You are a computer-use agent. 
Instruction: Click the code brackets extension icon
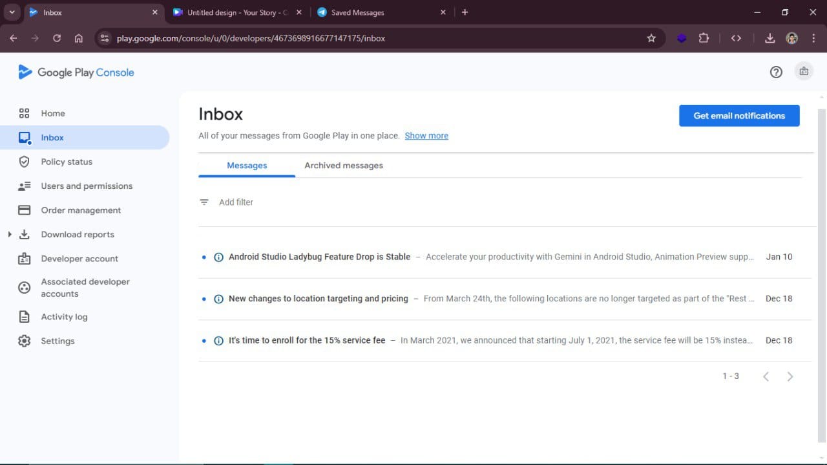(736, 38)
